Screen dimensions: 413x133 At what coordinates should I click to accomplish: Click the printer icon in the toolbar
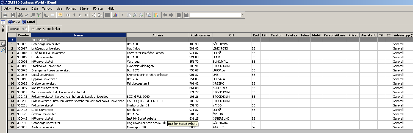5,15
